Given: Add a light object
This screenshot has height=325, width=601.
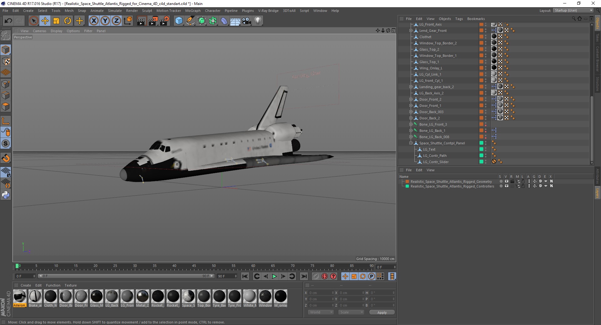Looking at the screenshot, I should point(258,21).
